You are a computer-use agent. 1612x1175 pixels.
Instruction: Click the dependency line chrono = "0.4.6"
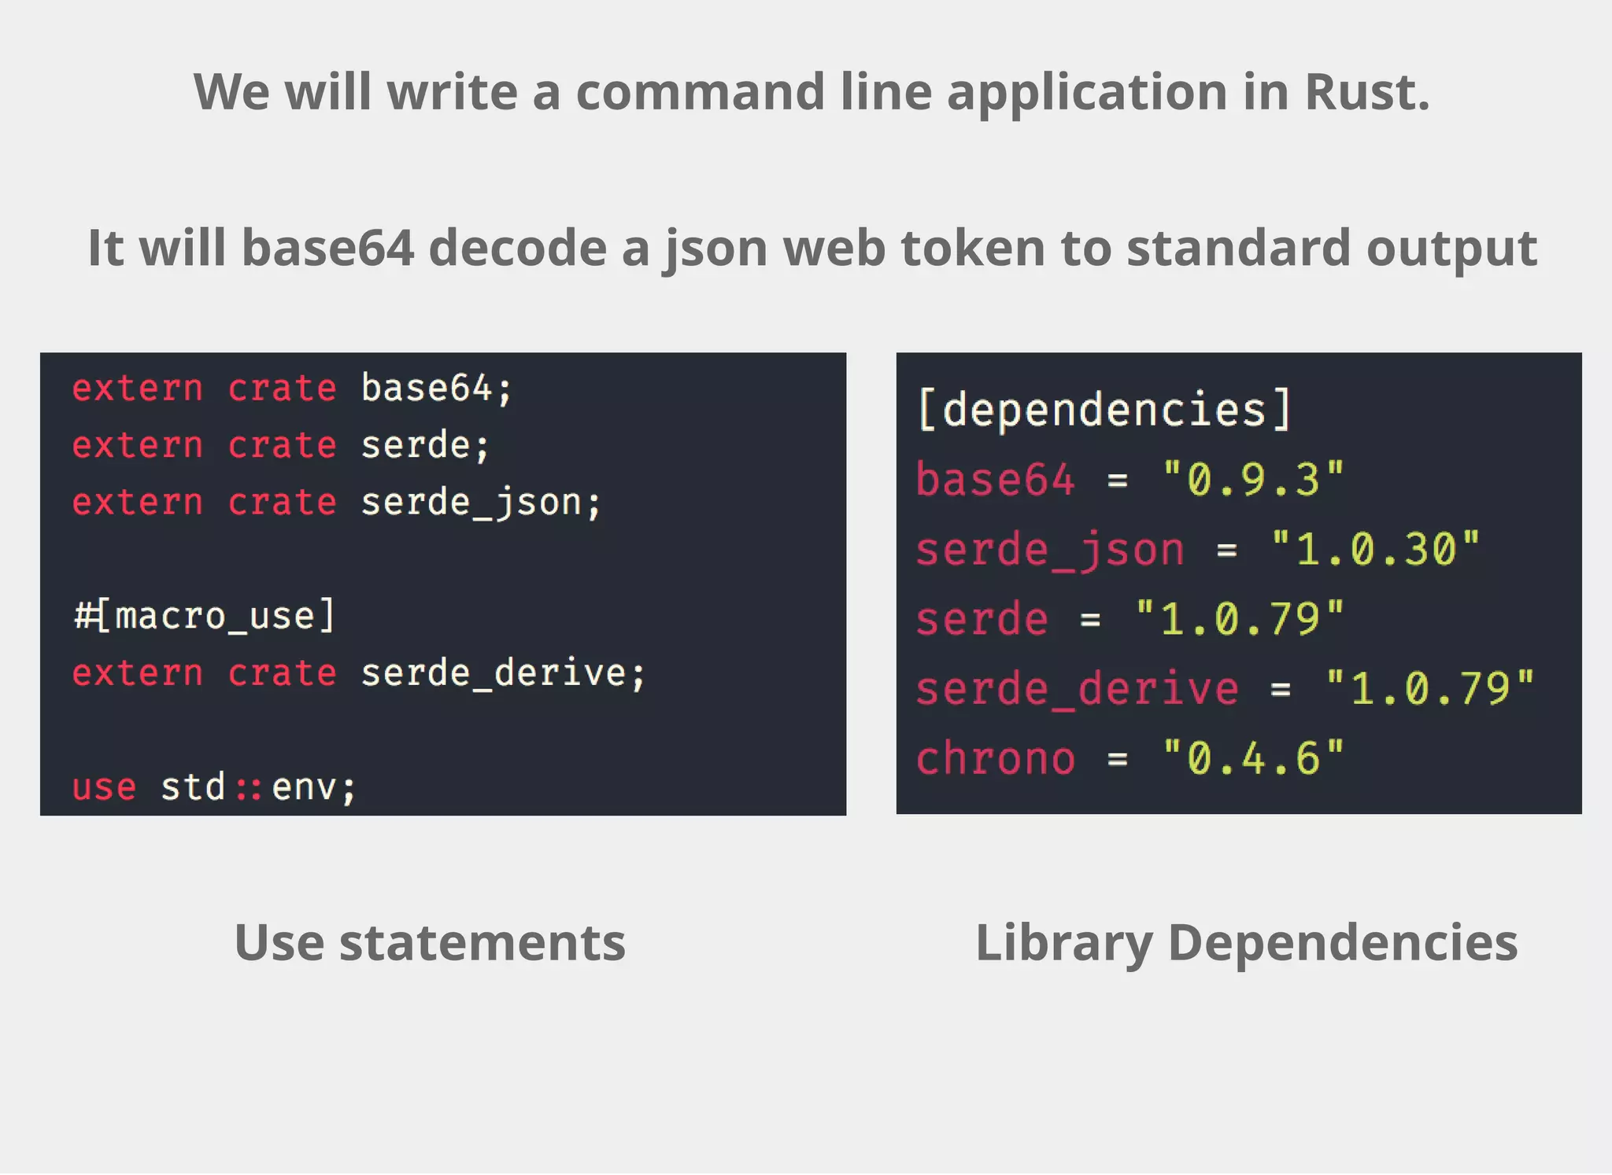pos(1130,759)
